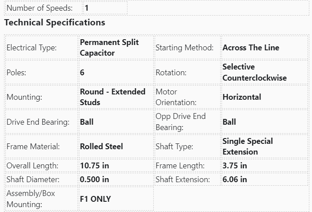Click the Drive End Bearing label
The height and width of the screenshot is (212, 312).
[38, 122]
